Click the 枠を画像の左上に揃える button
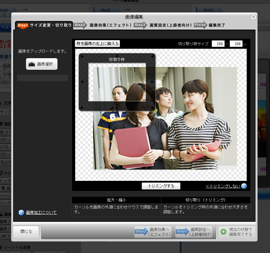Image resolution: width=270 pixels, height=253 pixels. point(98,44)
